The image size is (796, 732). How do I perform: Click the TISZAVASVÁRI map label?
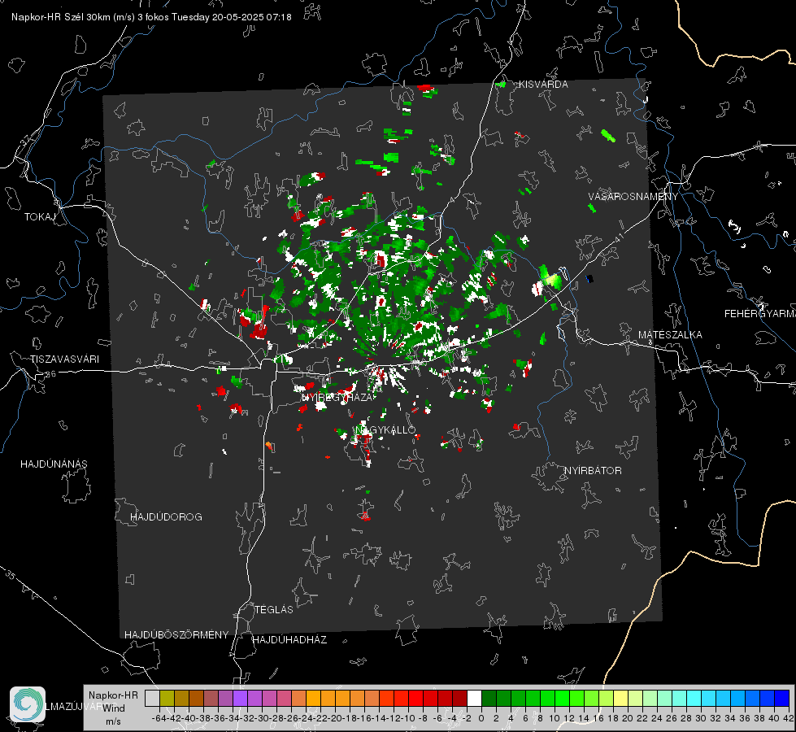click(65, 359)
